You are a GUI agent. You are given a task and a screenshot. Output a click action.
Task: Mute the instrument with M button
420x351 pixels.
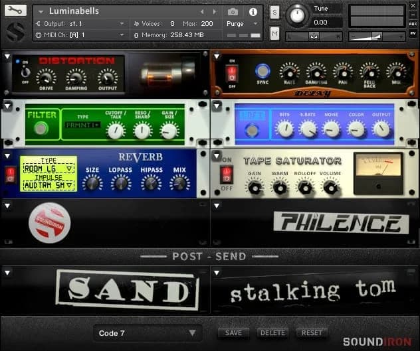coord(274,34)
